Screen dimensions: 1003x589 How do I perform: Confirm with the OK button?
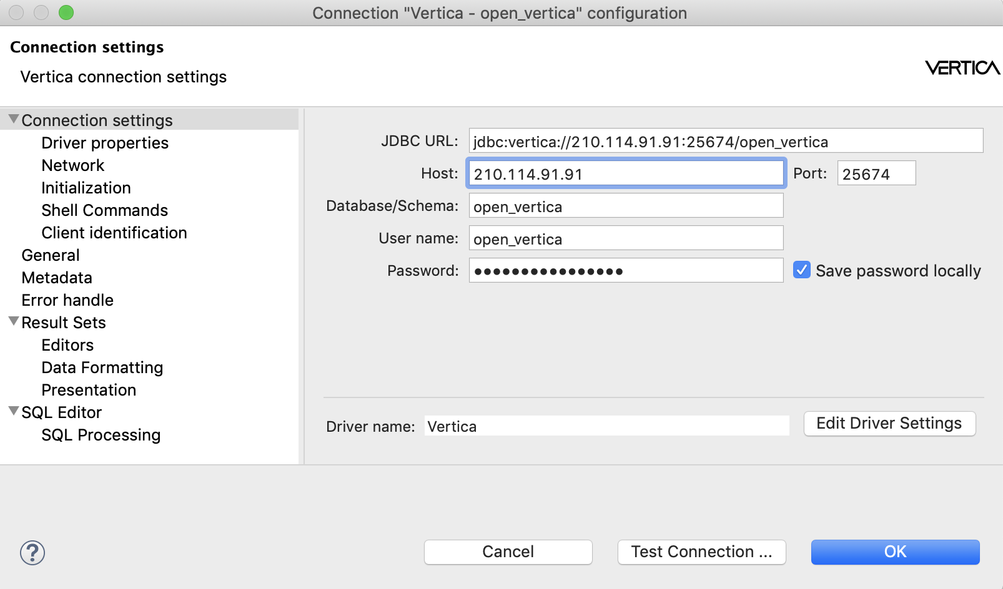click(896, 552)
